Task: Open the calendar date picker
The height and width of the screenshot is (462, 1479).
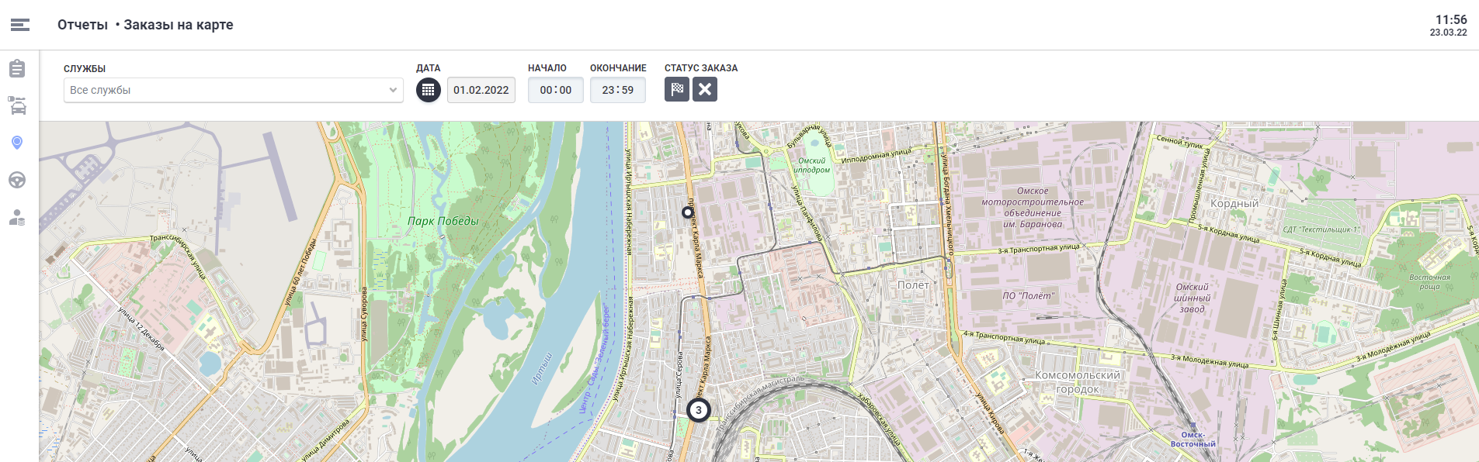Action: coord(429,90)
